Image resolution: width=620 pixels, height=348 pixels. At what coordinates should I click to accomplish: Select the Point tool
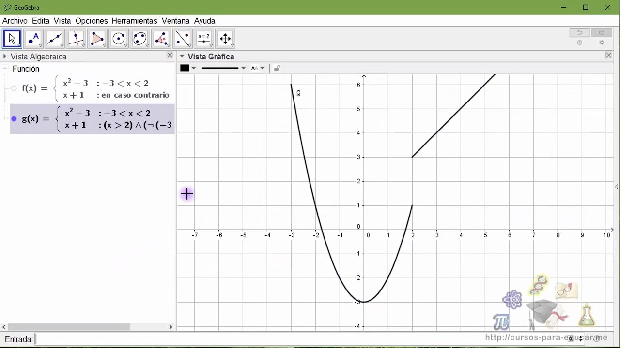[x=33, y=39]
